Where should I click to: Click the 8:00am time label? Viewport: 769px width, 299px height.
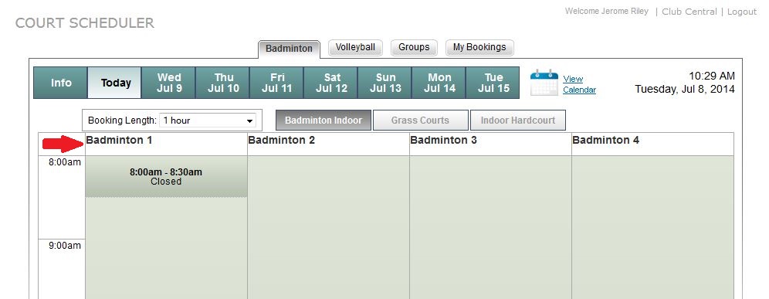tap(65, 162)
